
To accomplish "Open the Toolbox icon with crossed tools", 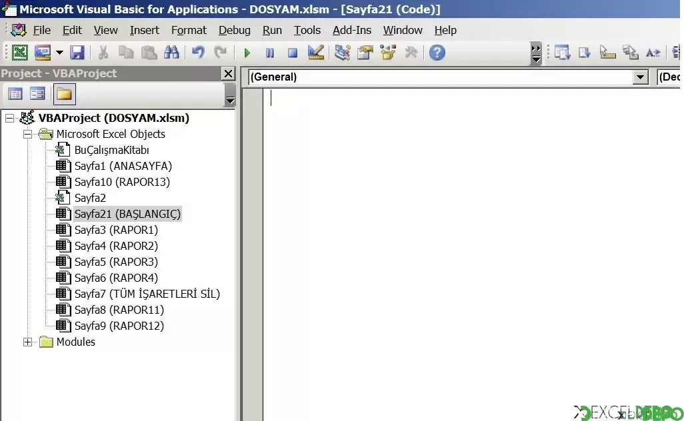I will pos(411,53).
